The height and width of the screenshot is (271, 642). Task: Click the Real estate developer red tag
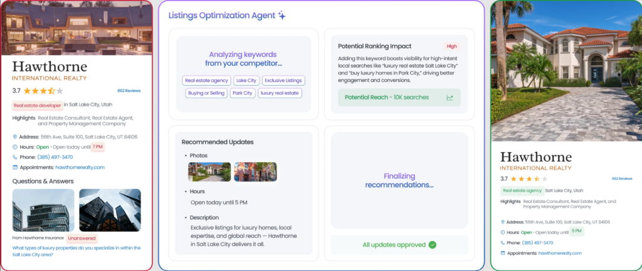37,105
